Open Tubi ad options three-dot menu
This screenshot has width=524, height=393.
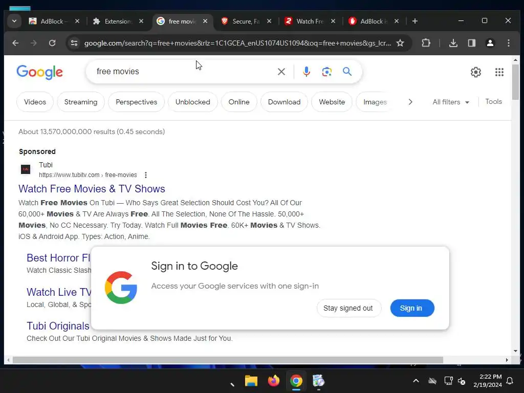point(146,175)
